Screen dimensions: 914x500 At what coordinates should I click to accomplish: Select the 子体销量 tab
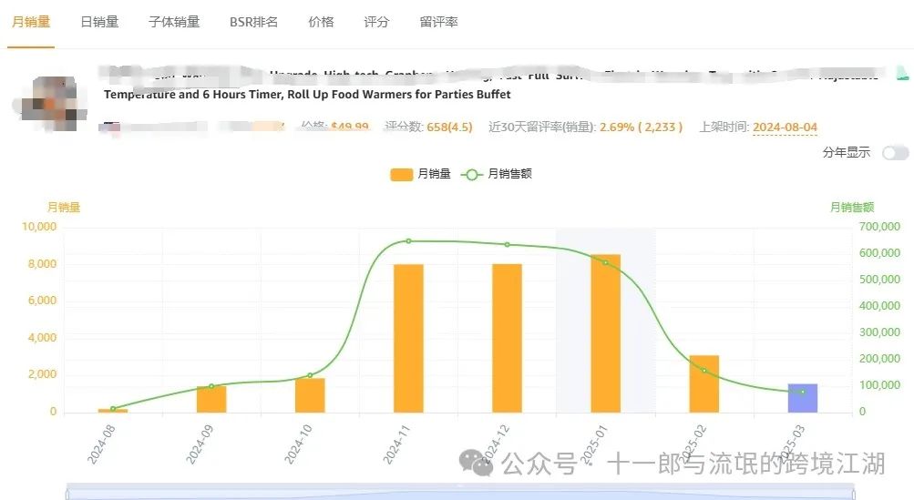[174, 22]
